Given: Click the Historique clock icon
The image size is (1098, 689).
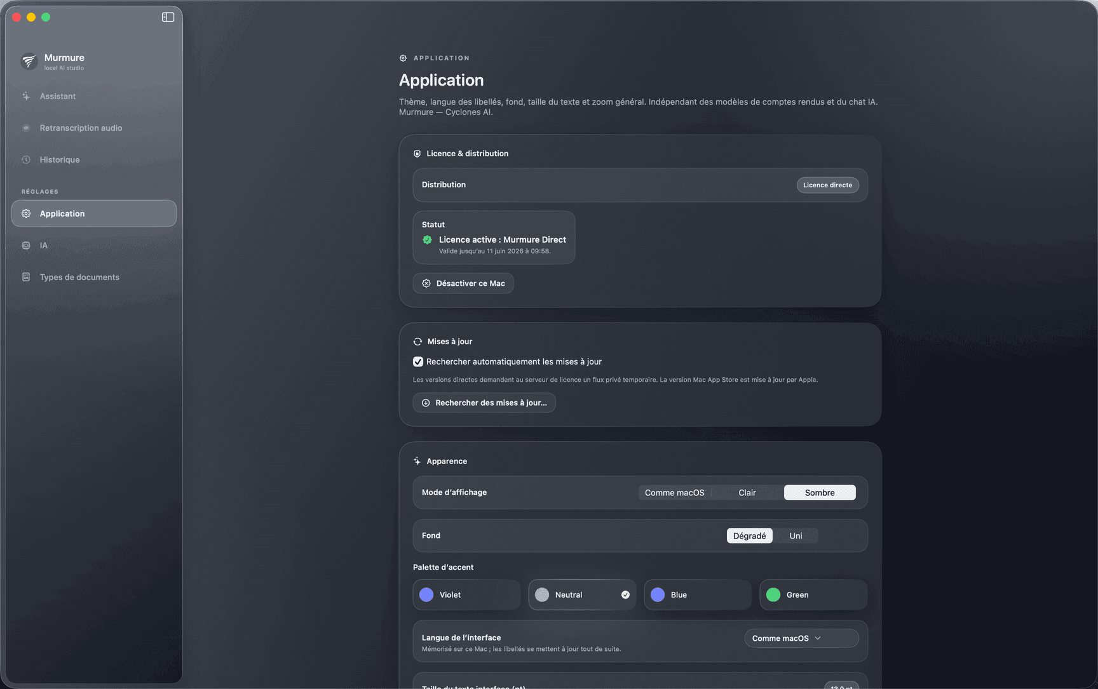Looking at the screenshot, I should (x=26, y=160).
